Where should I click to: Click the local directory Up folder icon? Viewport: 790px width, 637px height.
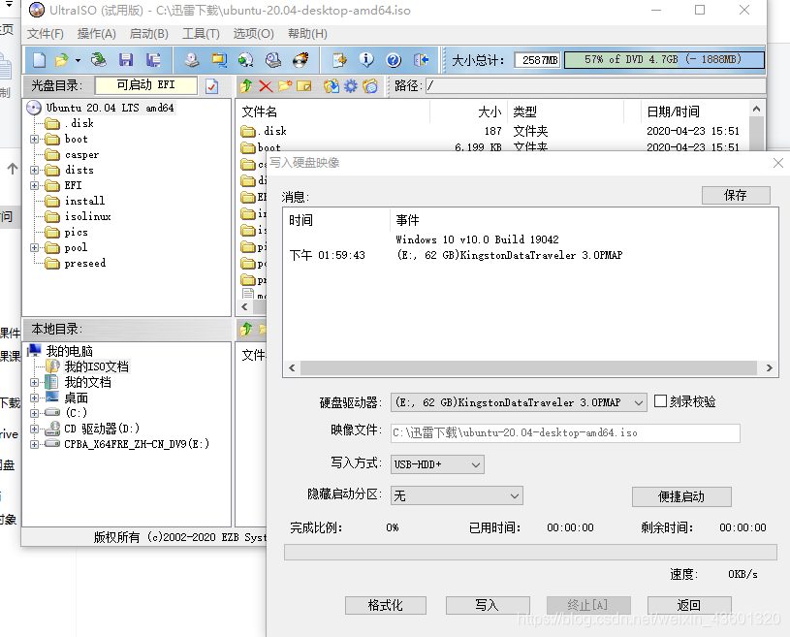[x=246, y=330]
